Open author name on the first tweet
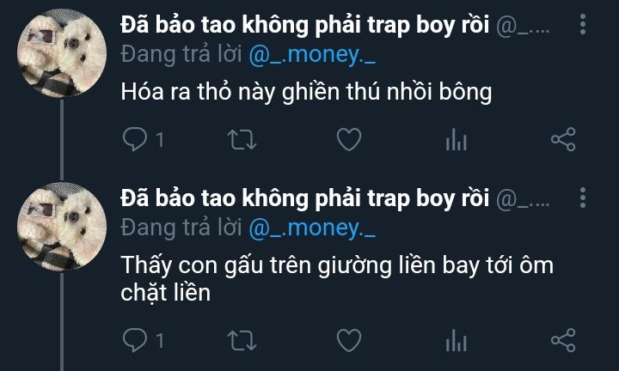The height and width of the screenshot is (371, 619). pyautogui.click(x=304, y=25)
